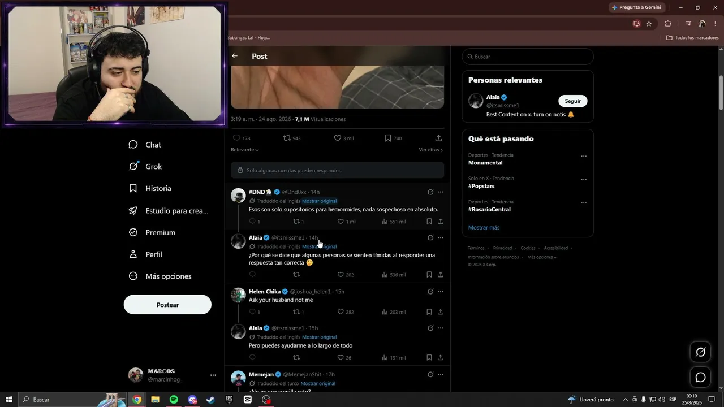Like Alaia's reply with 202 likes
Screen dimensions: 724x407
coord(345,275)
